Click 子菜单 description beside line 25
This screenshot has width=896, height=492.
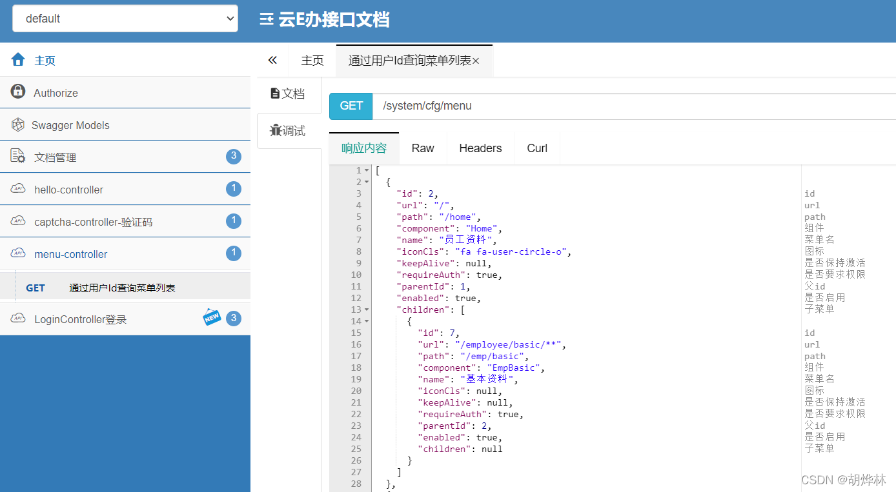(x=819, y=449)
